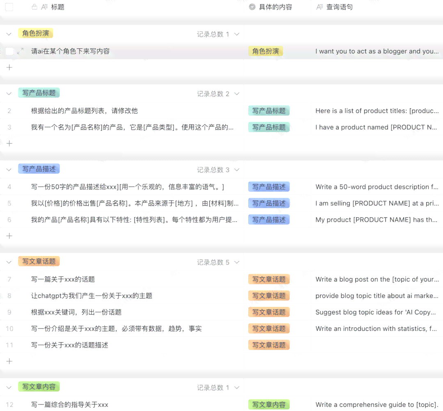Image resolution: width=443 pixels, height=411 pixels.
Task: Click 写文章内容 tag in row 12
Action: (269, 404)
